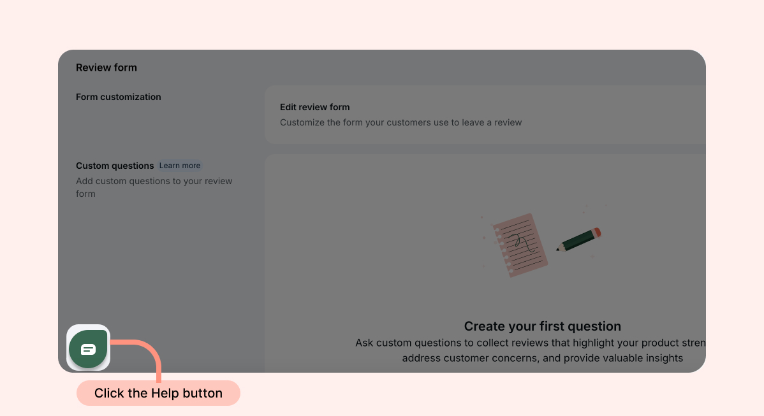Click the 'Ask custom questions to collect reviews' line

(x=529, y=343)
